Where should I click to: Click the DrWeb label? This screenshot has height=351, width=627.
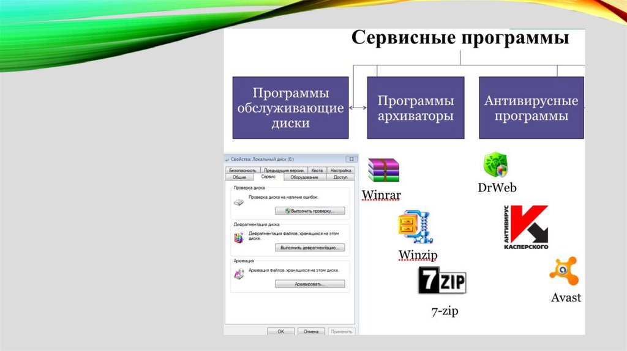pos(497,187)
